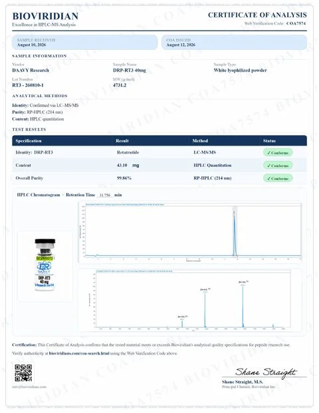Click the QR code image
Screen dimensions: 319x413
23,372
